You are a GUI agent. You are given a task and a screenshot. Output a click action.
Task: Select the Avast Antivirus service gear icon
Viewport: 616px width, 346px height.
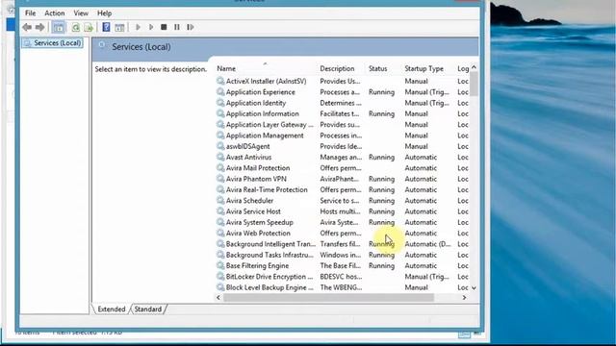point(220,157)
